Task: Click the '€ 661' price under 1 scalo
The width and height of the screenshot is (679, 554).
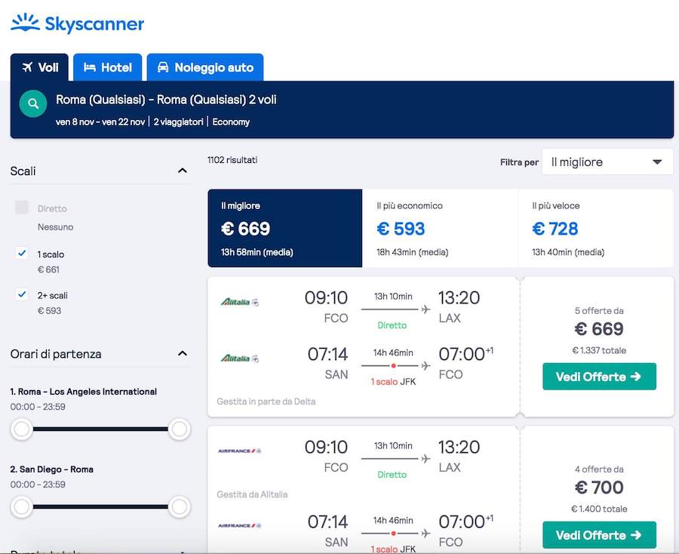Action: coord(48,269)
